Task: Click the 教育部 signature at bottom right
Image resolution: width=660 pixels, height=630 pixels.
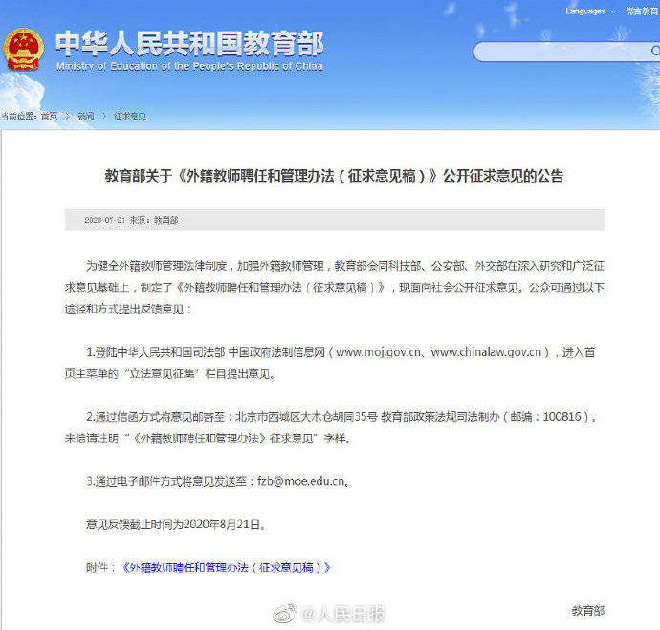Action: pos(588,610)
